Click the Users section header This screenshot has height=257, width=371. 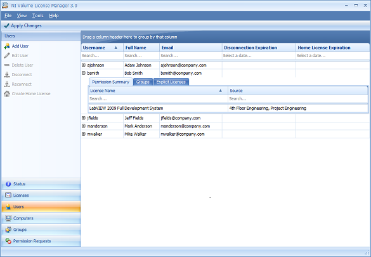pos(41,36)
